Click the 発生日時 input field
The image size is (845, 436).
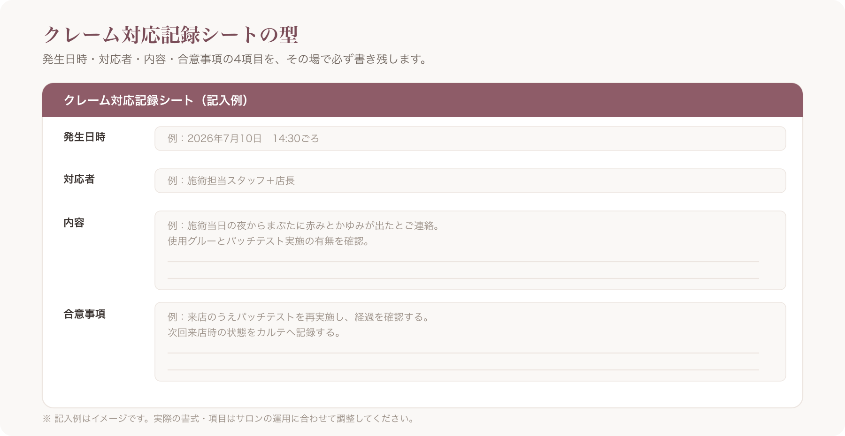coord(470,138)
